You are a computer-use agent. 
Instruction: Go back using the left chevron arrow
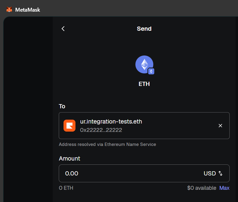[63, 29]
